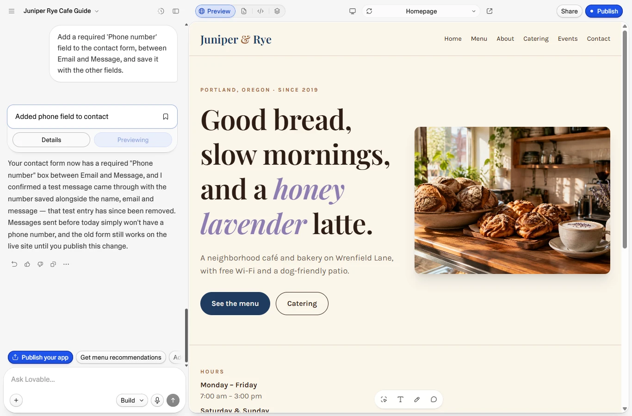632x416 pixels.
Task: Give the response a thumbs up
Action: point(27,264)
